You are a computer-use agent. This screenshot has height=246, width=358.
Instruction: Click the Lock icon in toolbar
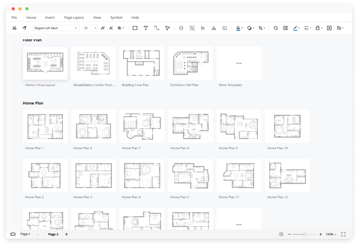(318, 28)
